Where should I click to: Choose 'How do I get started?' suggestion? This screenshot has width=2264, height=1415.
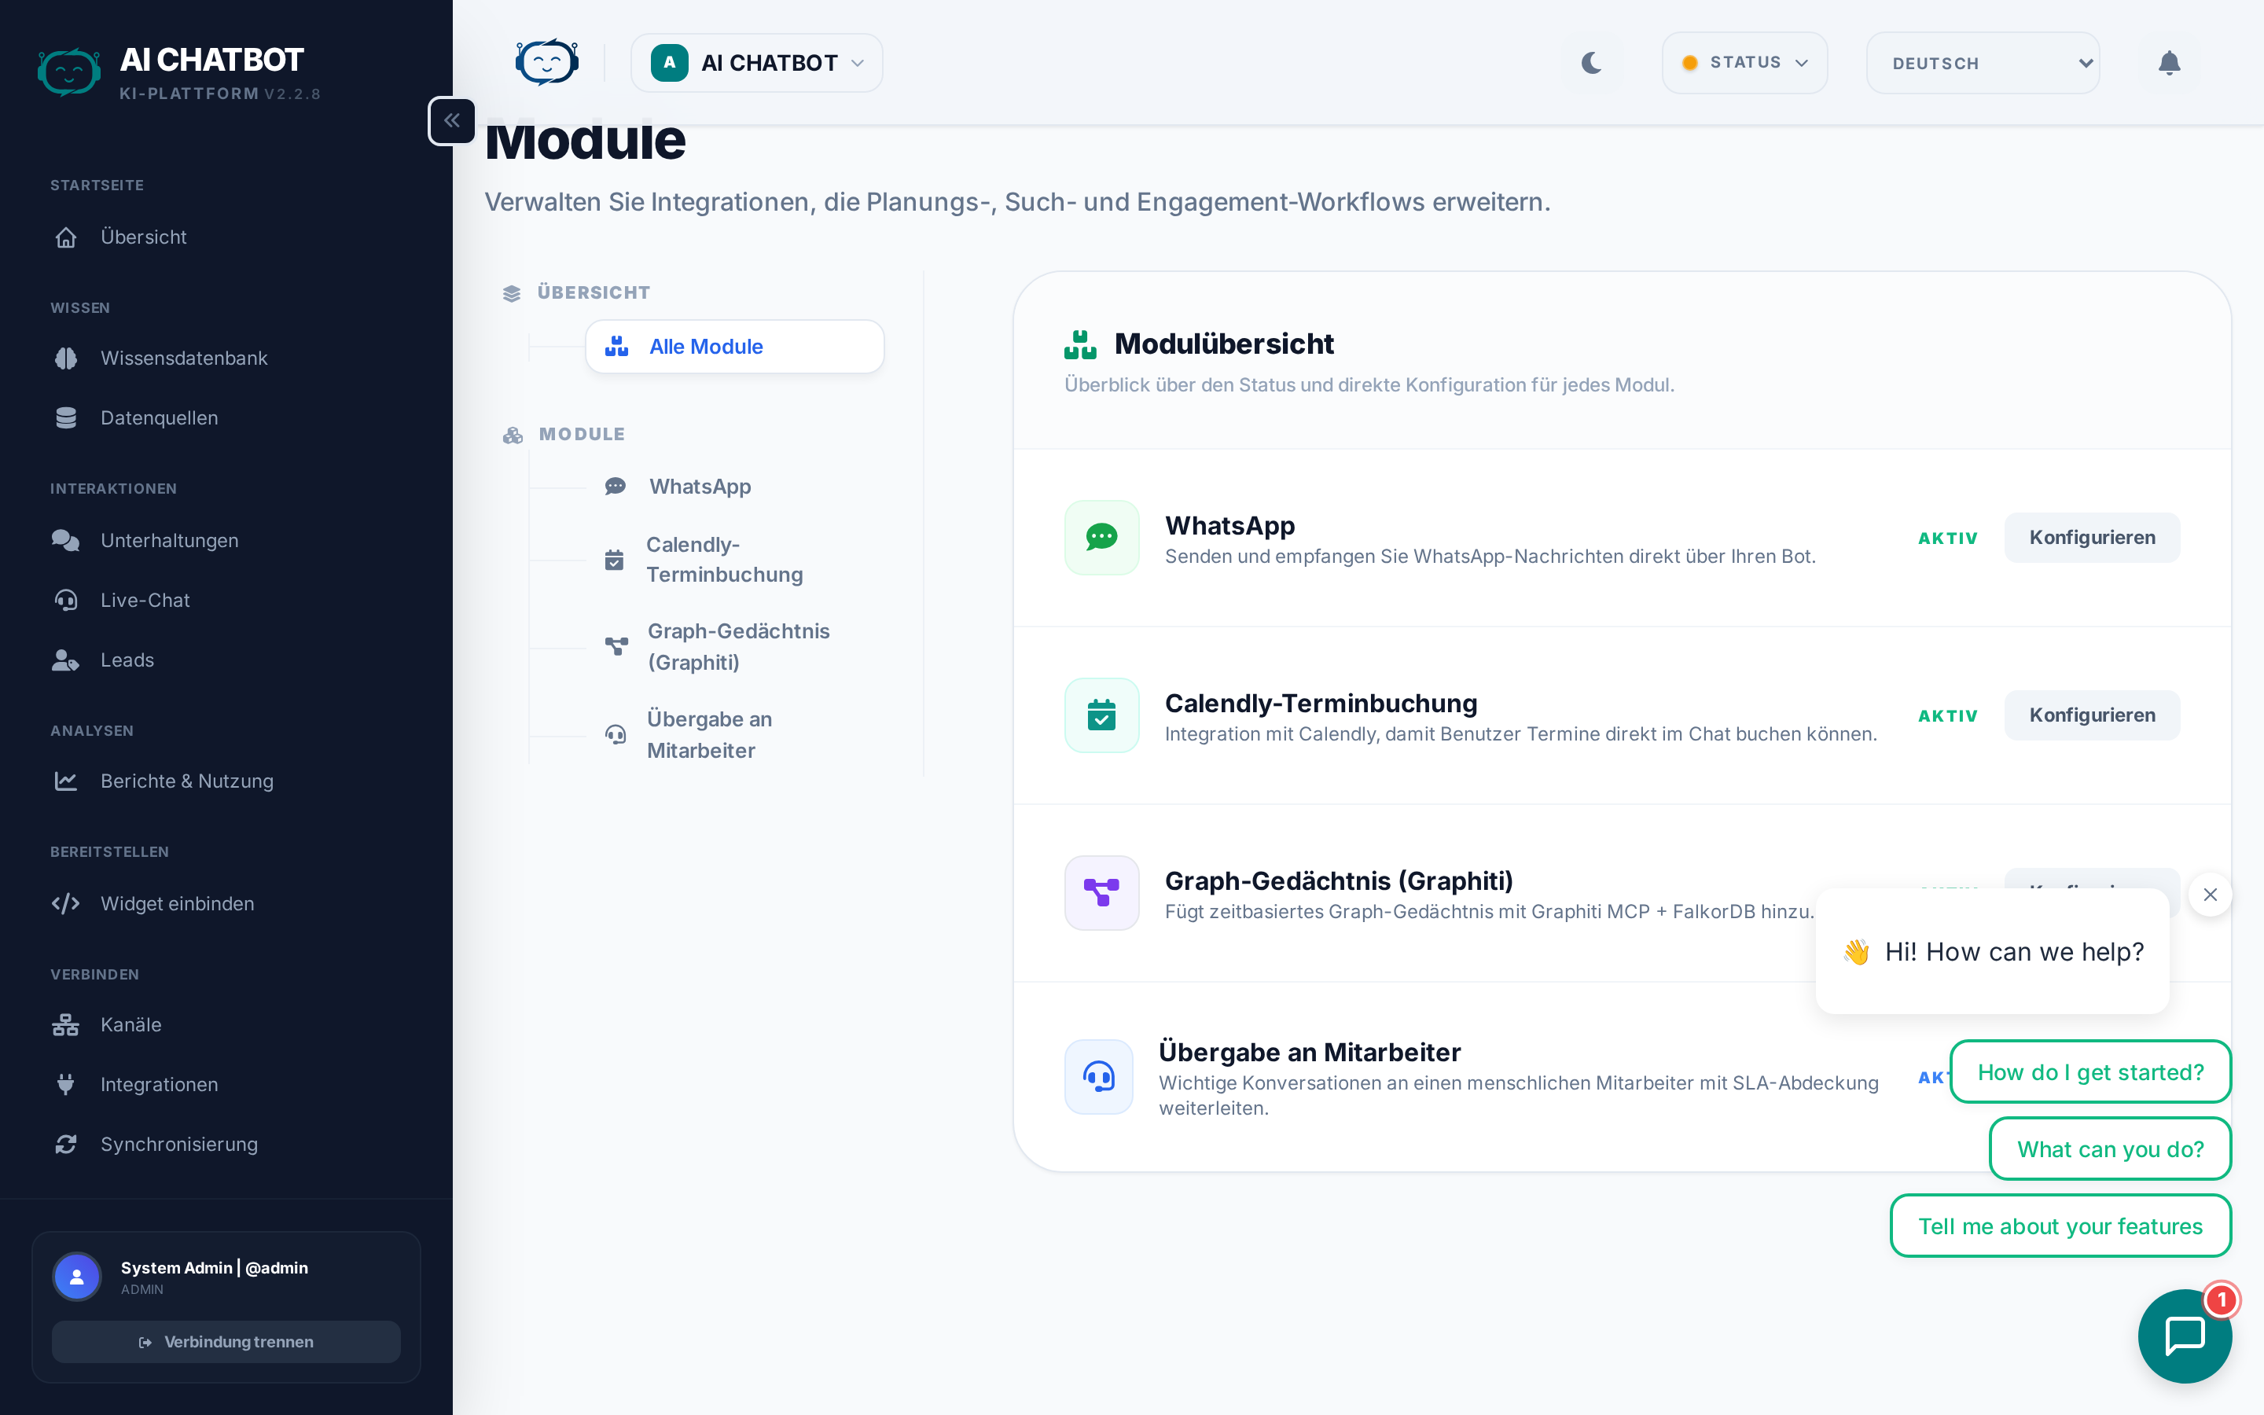(x=2090, y=1071)
